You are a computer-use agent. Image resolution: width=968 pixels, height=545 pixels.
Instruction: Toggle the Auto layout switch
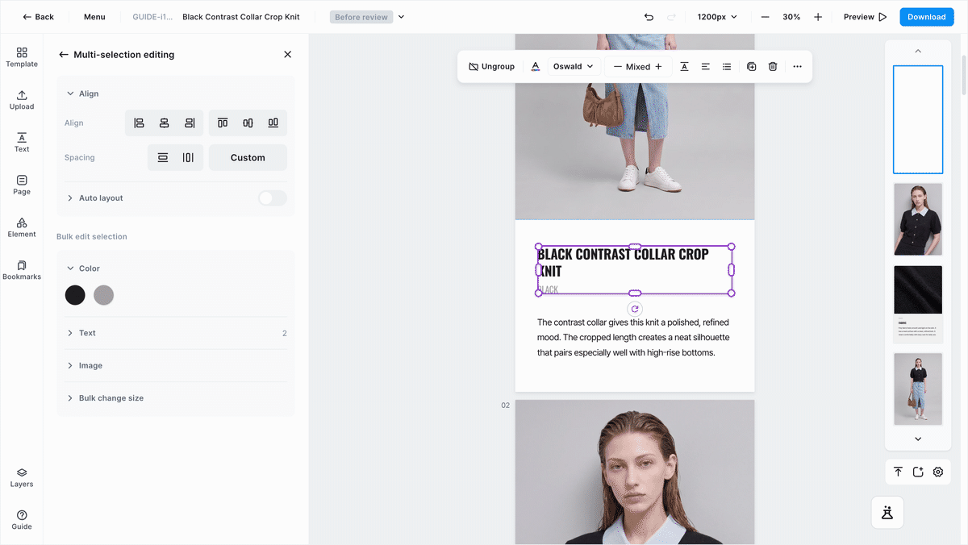273,198
